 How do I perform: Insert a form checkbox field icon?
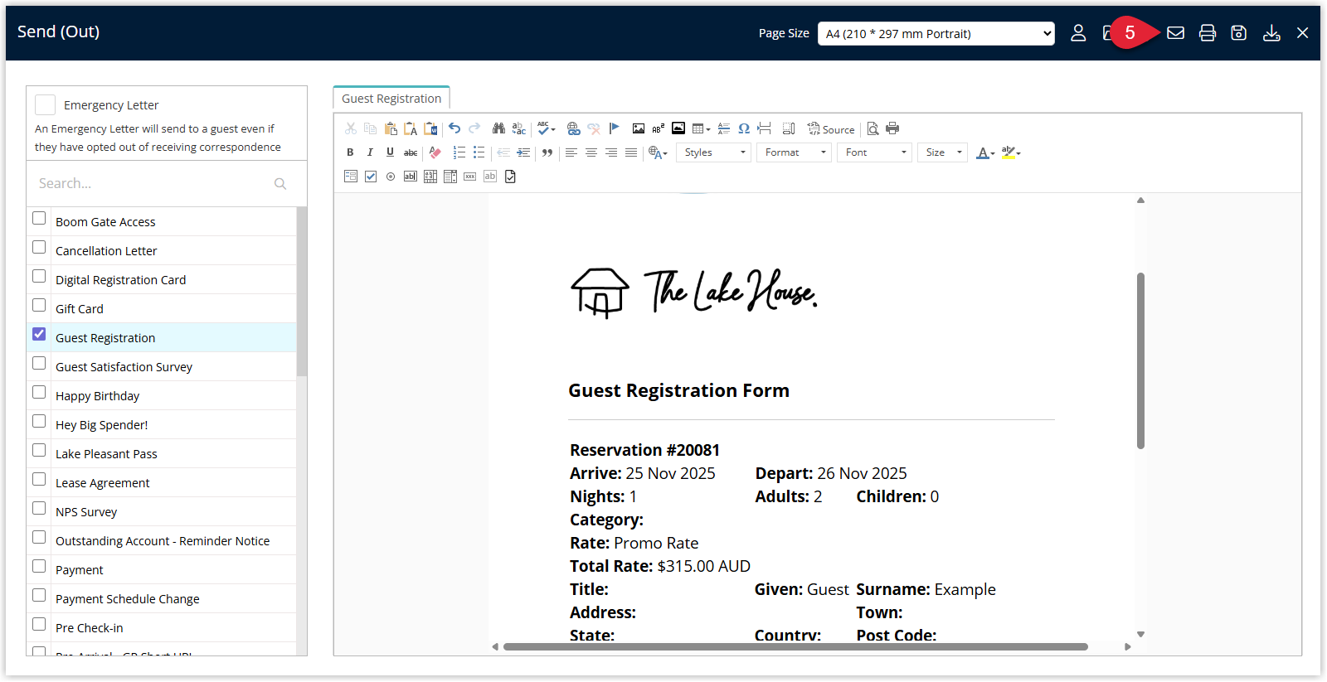(x=371, y=177)
